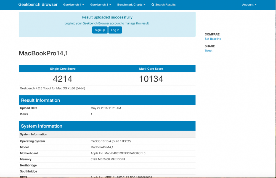
Task: Click the Northbridge row label
Action: [28, 165]
